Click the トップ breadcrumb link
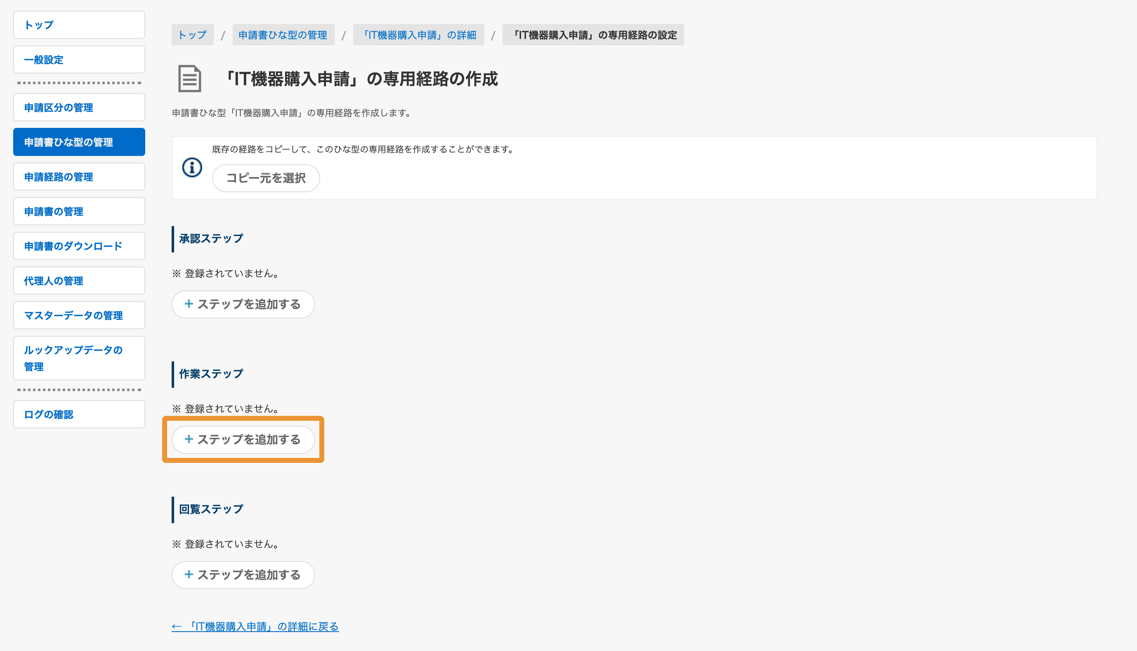1137x651 pixels. pyautogui.click(x=192, y=35)
